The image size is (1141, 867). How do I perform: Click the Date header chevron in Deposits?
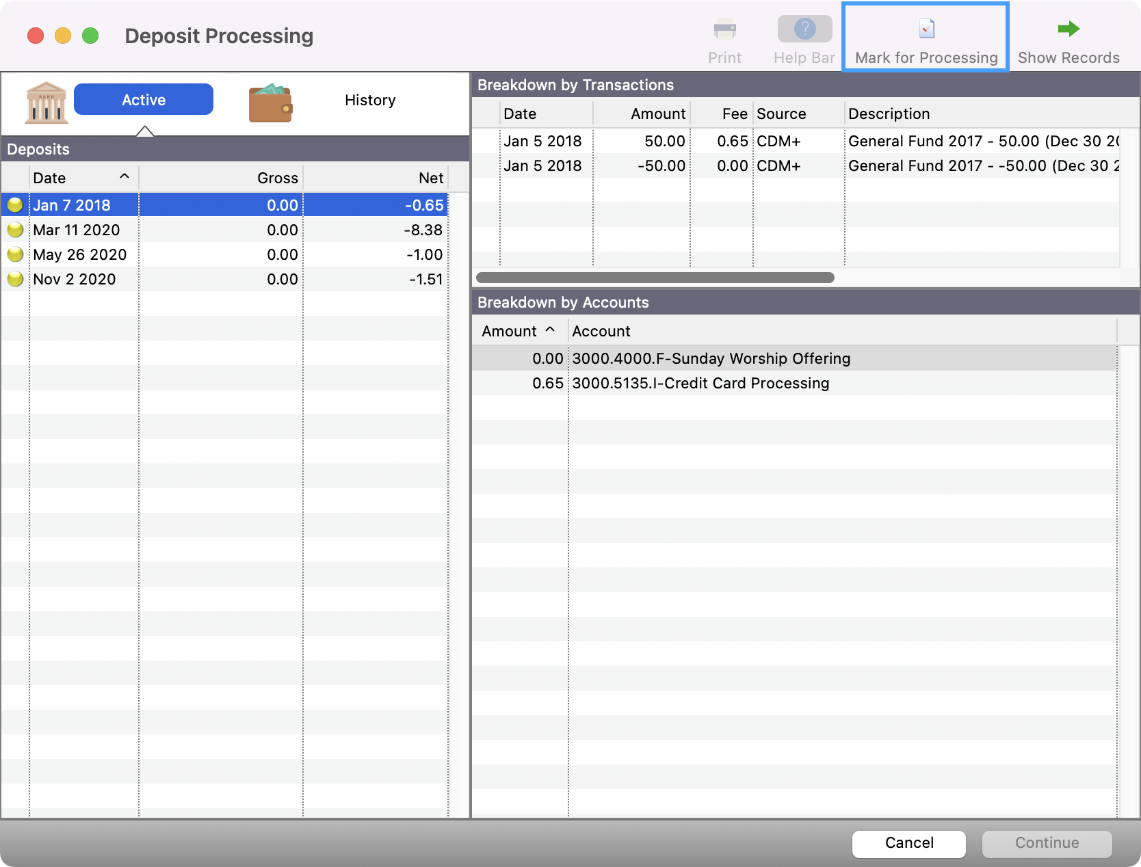click(x=124, y=176)
